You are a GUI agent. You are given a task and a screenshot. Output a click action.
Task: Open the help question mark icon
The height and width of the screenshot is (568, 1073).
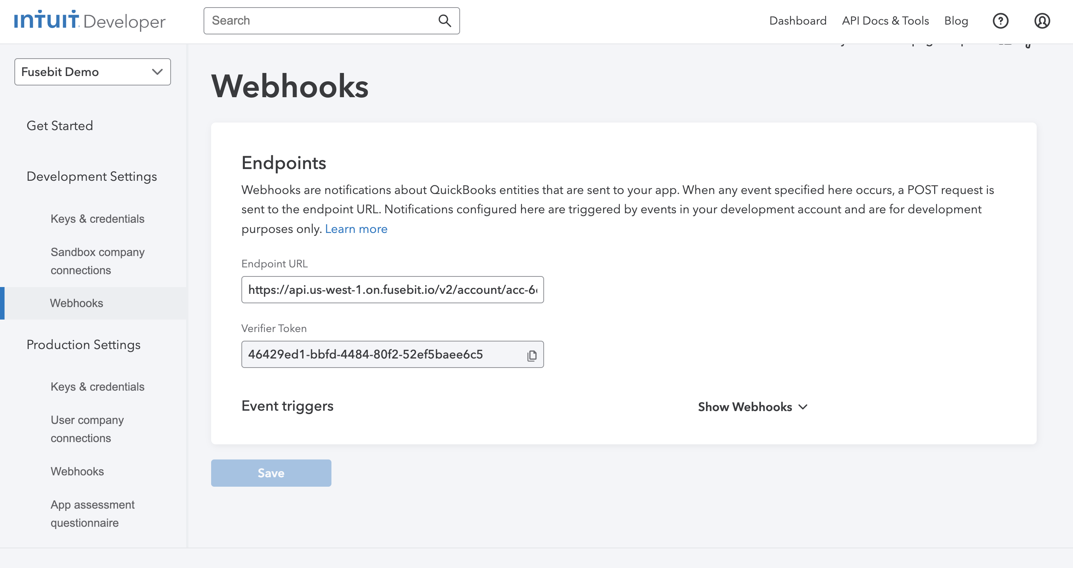(x=1000, y=21)
